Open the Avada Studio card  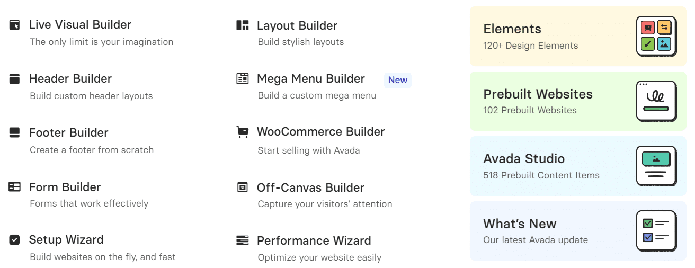tap(578, 166)
